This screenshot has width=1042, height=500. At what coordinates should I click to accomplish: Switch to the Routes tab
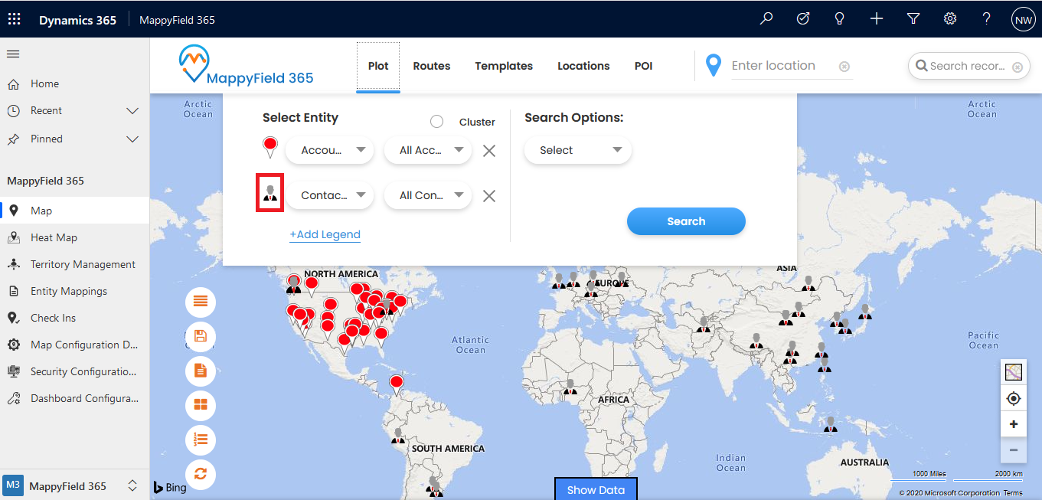pos(432,66)
